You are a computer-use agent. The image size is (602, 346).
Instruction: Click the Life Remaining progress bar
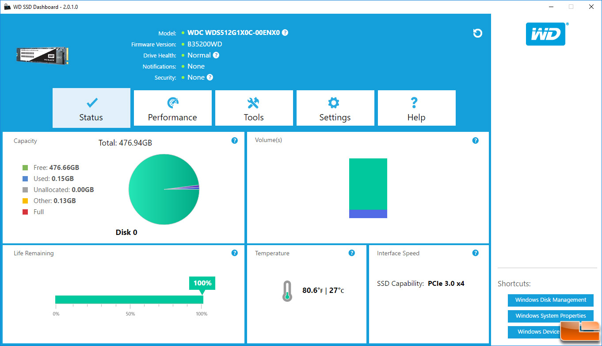(x=129, y=300)
